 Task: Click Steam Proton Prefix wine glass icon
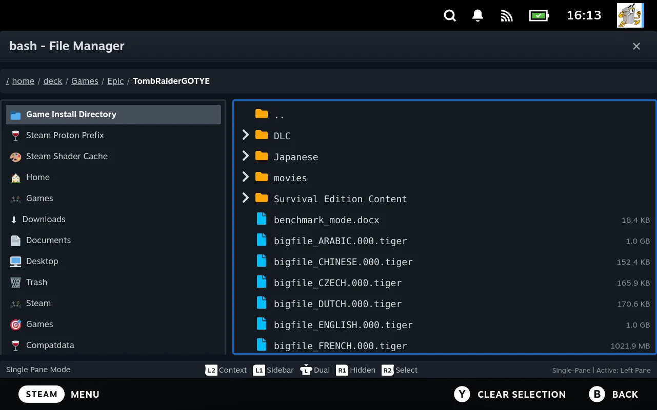pos(15,136)
